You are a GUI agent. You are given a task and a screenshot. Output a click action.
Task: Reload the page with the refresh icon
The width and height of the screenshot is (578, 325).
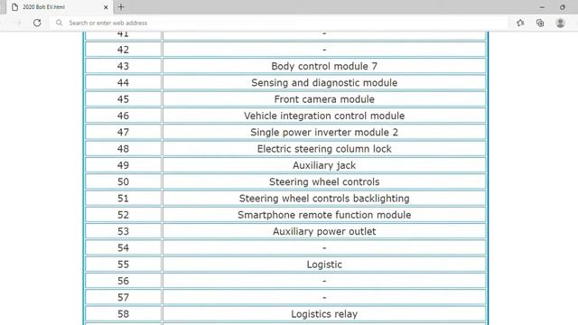(x=37, y=23)
